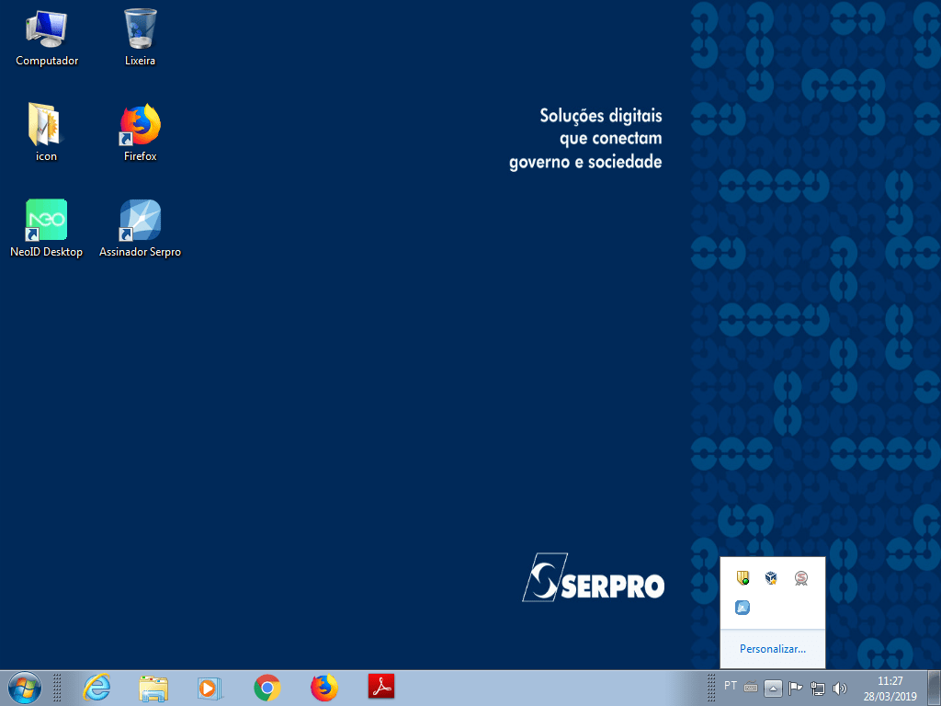This screenshot has height=706, width=941.
Task: Click the VirtualBox tray icon in popup
Action: pyautogui.click(x=771, y=578)
